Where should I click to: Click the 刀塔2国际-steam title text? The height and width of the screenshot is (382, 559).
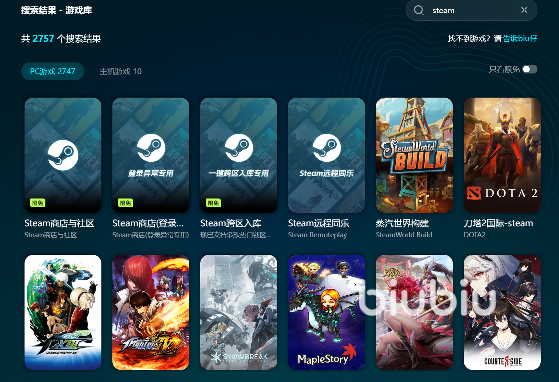pyautogui.click(x=498, y=223)
